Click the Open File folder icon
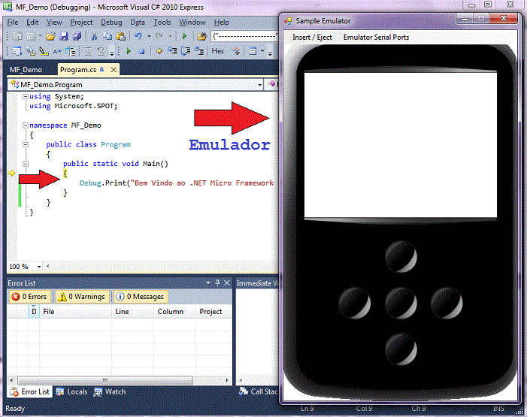Screen dimensions: 527x417 click(50, 36)
